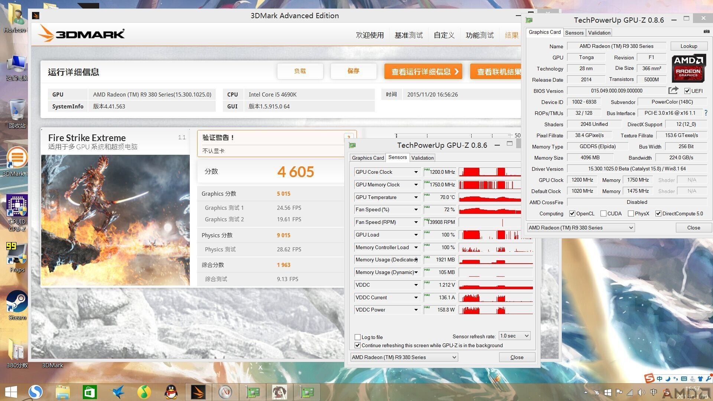This screenshot has height=401, width=713.
Task: Open Windows Store from the taskbar
Action: (x=89, y=392)
